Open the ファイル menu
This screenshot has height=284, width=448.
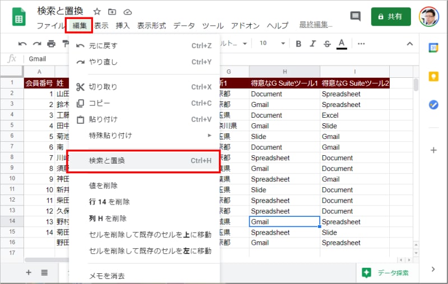[x=51, y=25]
